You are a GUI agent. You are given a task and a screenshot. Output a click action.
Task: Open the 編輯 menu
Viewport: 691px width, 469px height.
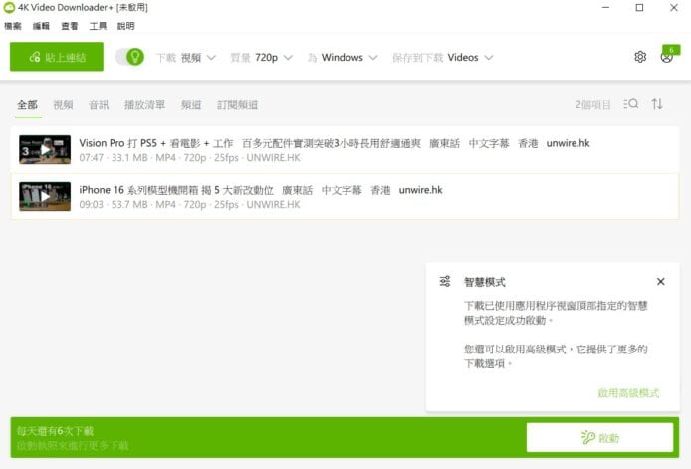tap(41, 26)
